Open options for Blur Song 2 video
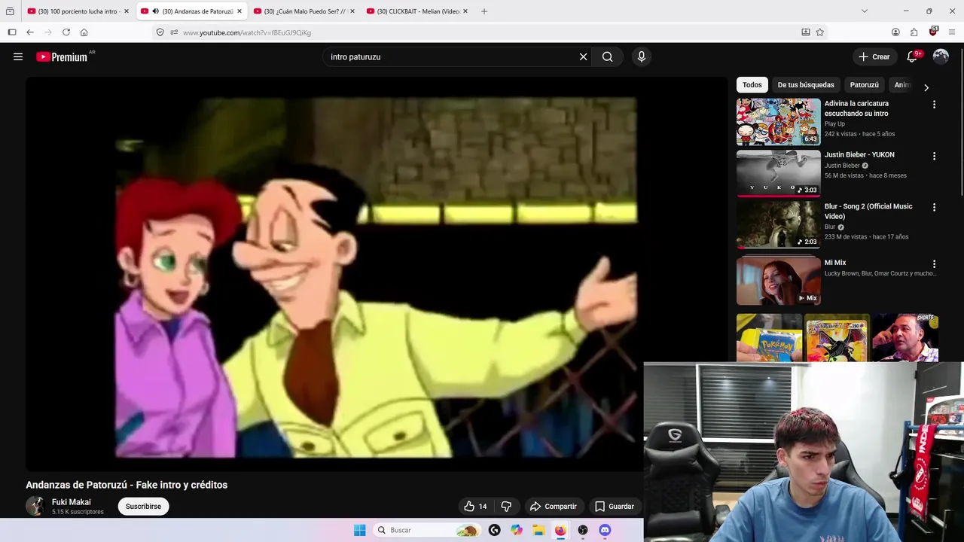This screenshot has height=542, width=964. (x=934, y=207)
